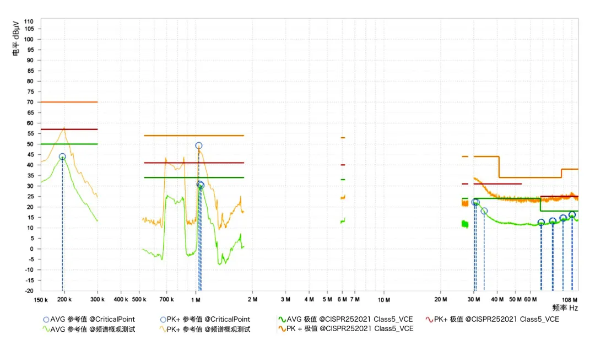
Task: Click the orange PK+ limit legend icon
Action: pos(282,328)
